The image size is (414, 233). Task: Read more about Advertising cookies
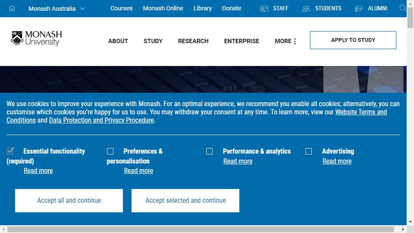(x=337, y=161)
